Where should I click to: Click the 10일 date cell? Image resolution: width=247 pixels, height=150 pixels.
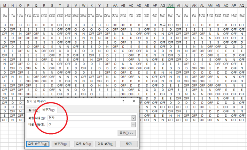click(x=202, y=15)
